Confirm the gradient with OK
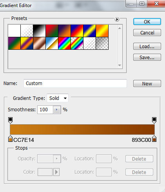Screen dimensions: 165x192 coord(147,22)
